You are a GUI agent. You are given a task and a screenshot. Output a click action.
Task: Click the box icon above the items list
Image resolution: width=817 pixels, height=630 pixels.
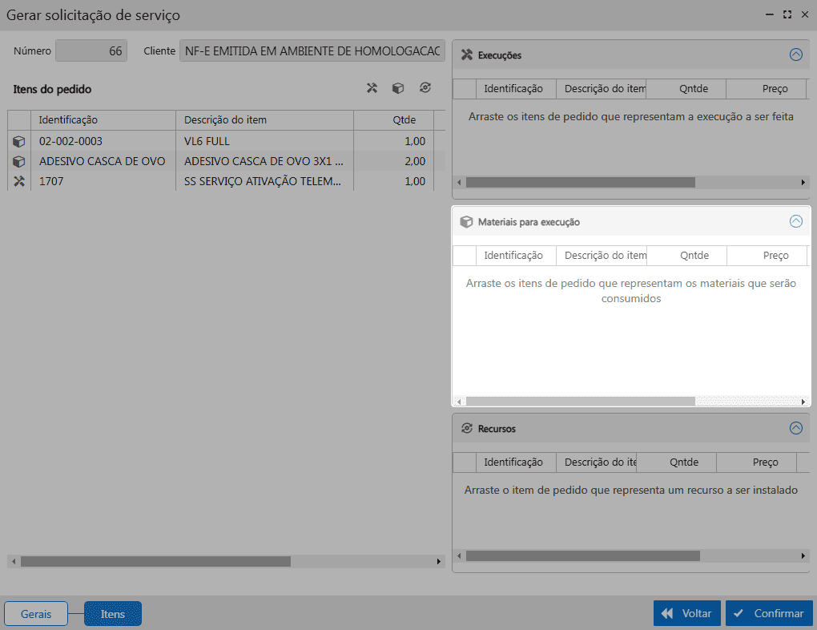click(397, 88)
